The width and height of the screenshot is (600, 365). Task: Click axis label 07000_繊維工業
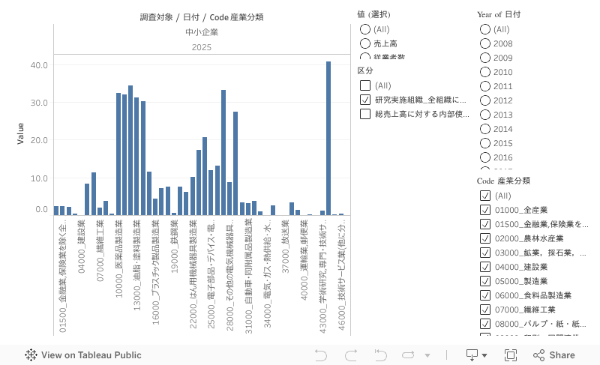pyautogui.click(x=100, y=251)
